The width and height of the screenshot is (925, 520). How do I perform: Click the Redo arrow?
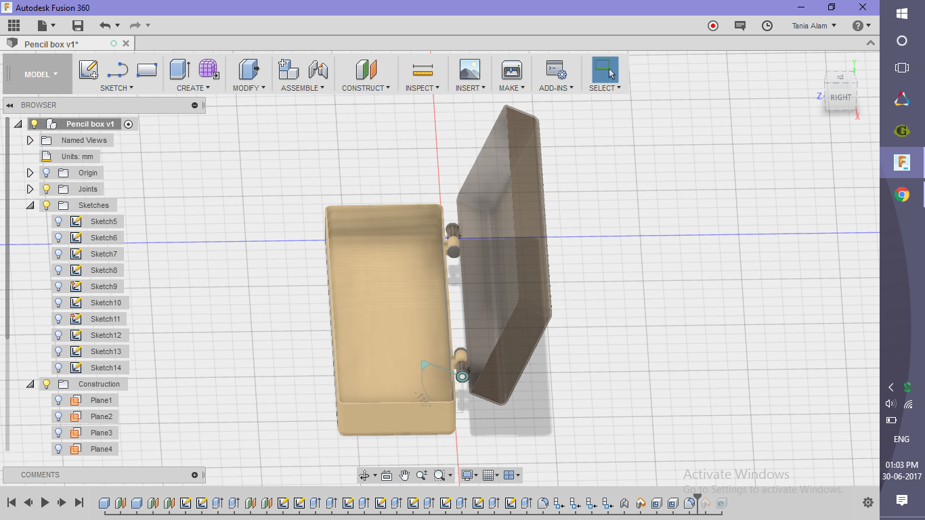(x=135, y=26)
